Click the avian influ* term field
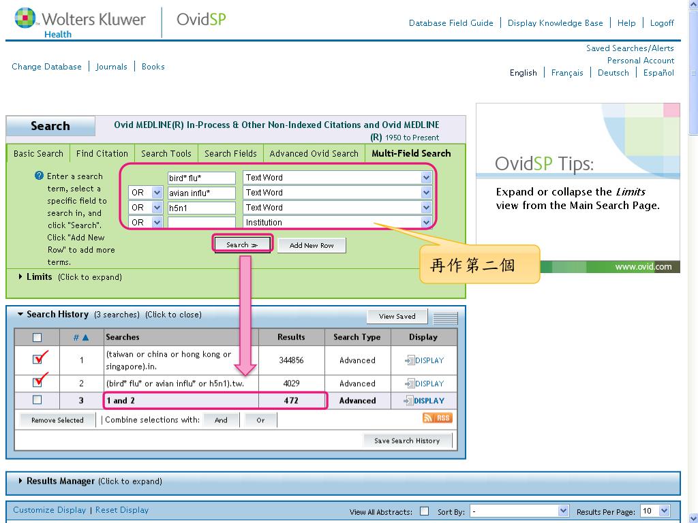Viewport: 698px width, 523px height. point(202,193)
